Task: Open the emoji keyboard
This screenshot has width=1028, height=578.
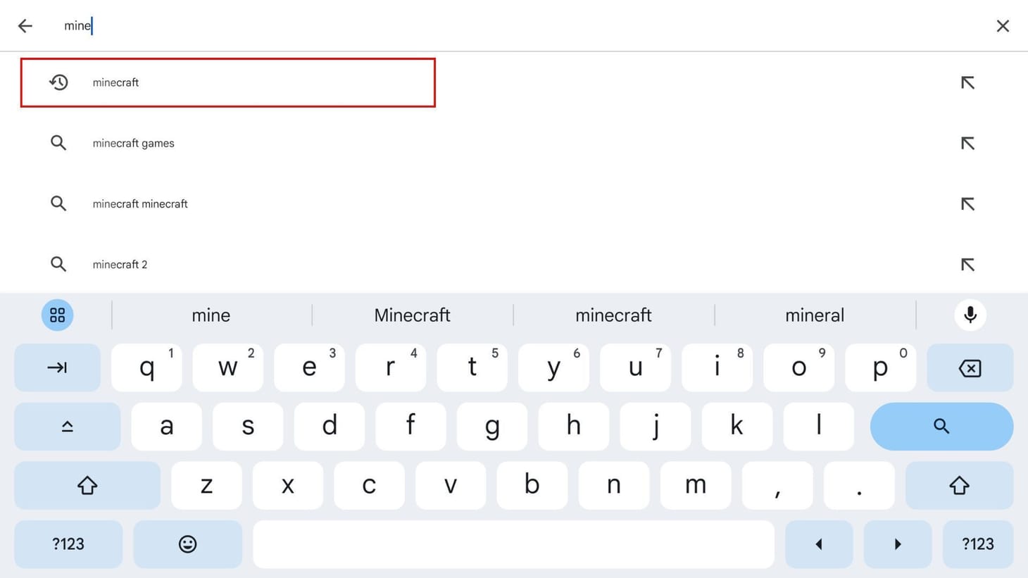Action: (187, 544)
